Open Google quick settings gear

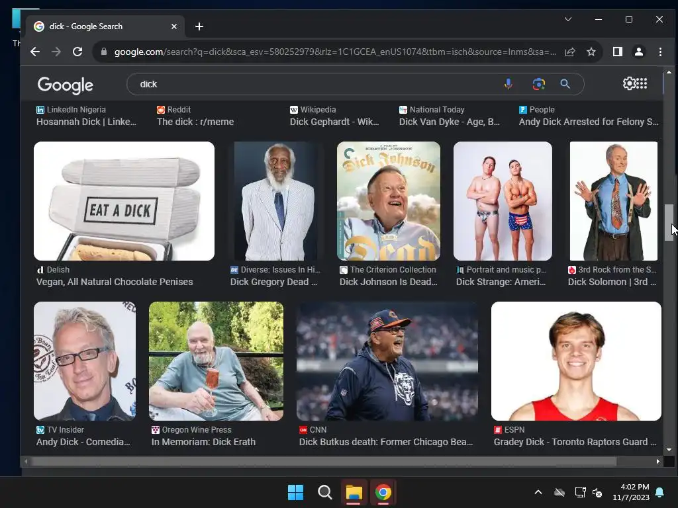pos(629,83)
